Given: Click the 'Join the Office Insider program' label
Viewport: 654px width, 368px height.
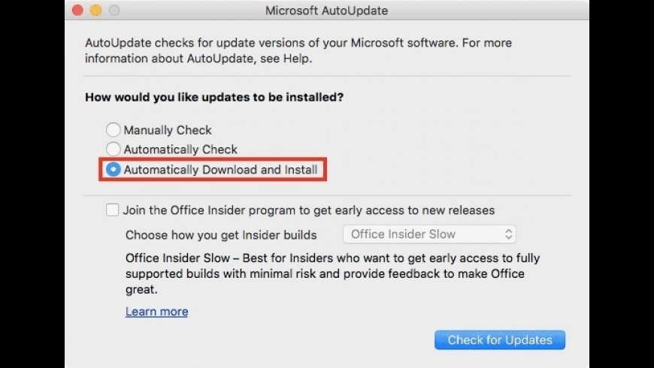Looking at the screenshot, I should [x=309, y=210].
